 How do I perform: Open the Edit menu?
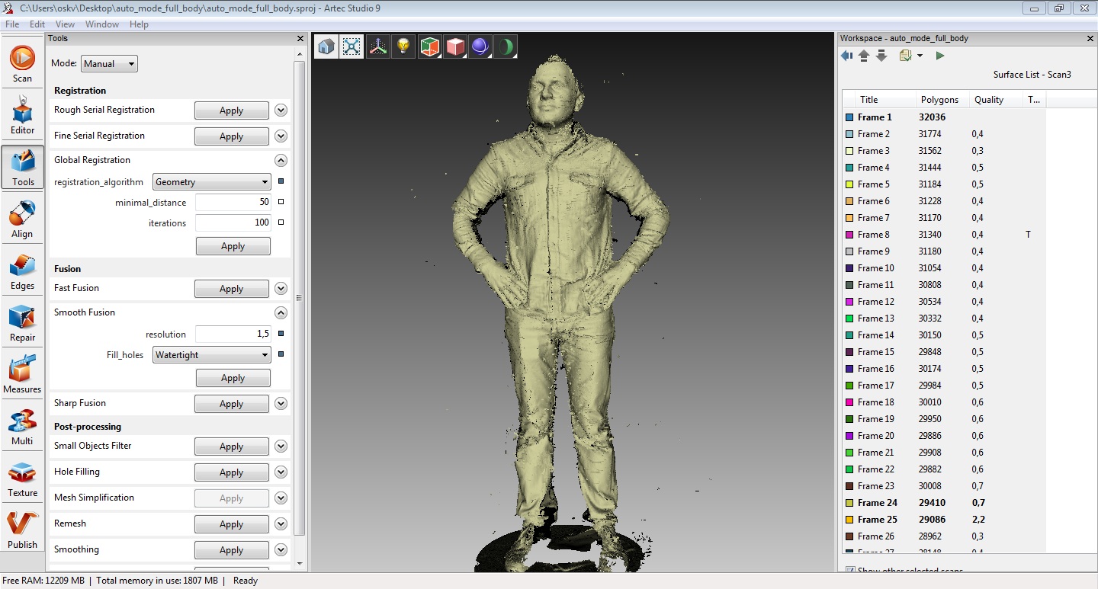37,24
